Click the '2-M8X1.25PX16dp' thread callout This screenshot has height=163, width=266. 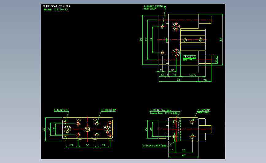(154, 146)
